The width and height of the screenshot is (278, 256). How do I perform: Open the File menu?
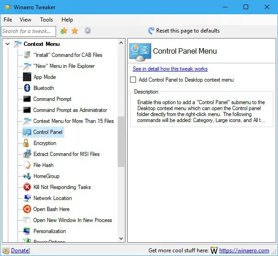click(8, 20)
